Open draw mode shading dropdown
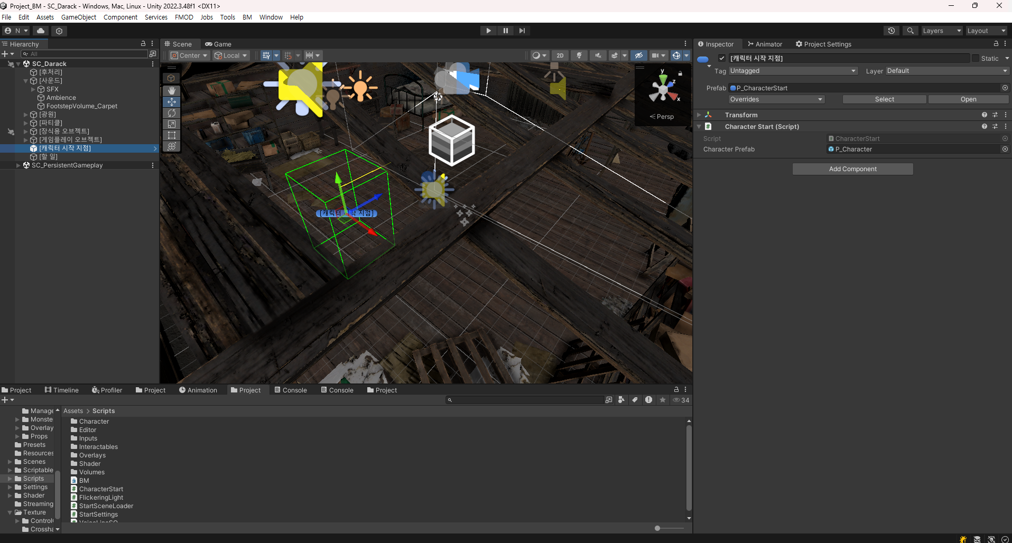Image resolution: width=1012 pixels, height=543 pixels. (x=540, y=55)
